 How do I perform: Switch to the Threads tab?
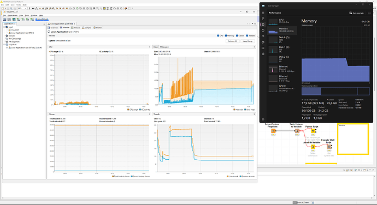[x=76, y=28]
